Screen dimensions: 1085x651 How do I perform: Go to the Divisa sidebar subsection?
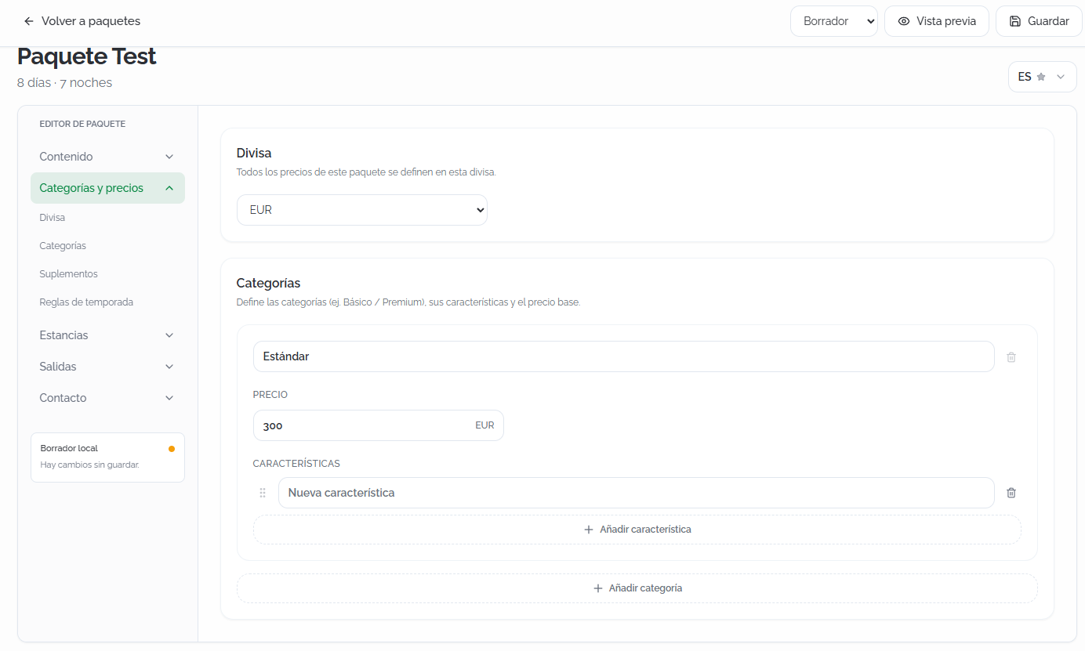click(x=53, y=218)
